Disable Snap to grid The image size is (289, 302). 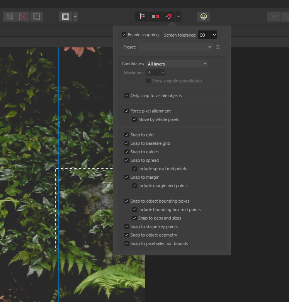tap(127, 135)
